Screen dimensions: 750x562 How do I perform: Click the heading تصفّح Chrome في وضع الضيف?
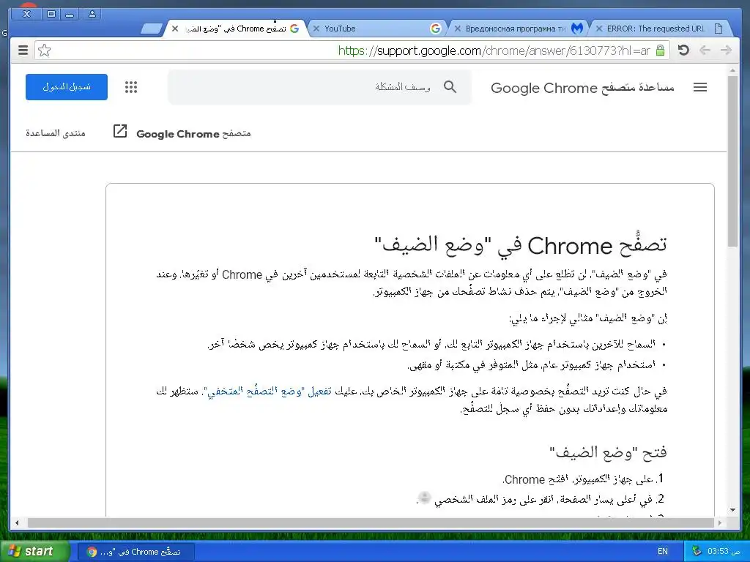pos(521,244)
